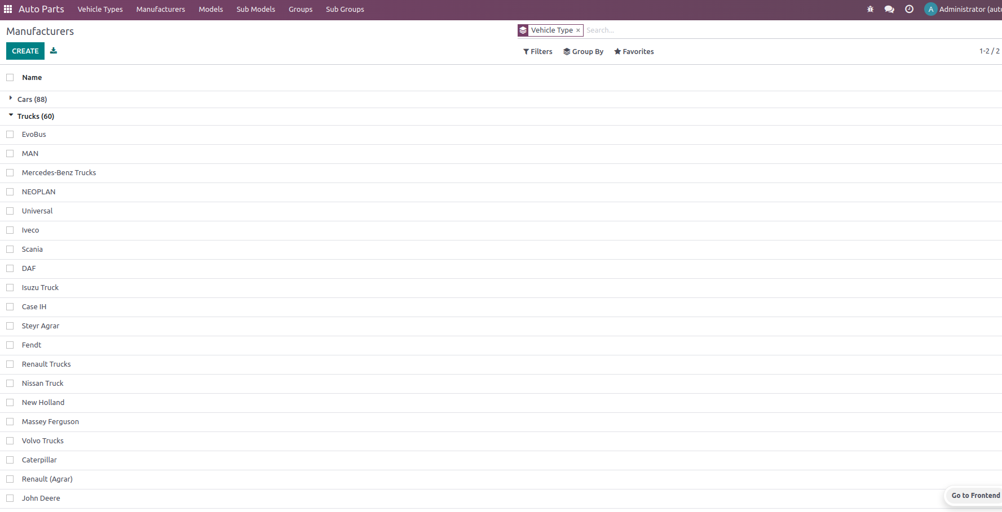Check the Volvo Trucks row checkbox
Image resolution: width=1002 pixels, height=512 pixels.
pyautogui.click(x=10, y=441)
